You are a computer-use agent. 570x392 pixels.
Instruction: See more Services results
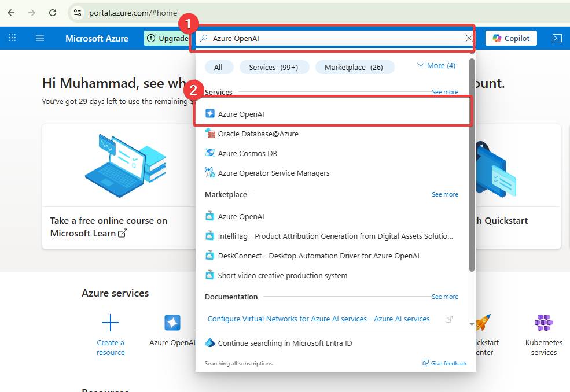coord(445,92)
